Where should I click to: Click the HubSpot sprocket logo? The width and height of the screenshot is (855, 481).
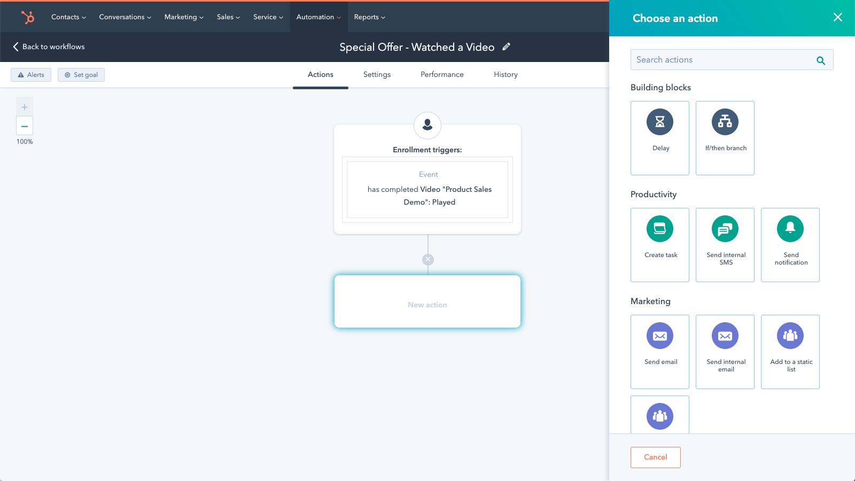pyautogui.click(x=28, y=17)
